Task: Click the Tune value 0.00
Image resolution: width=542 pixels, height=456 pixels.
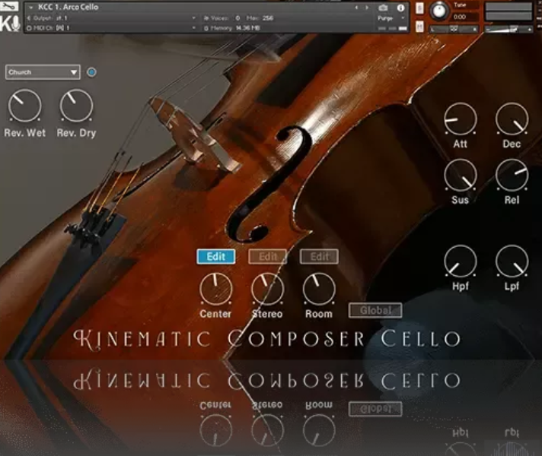Action: click(x=459, y=17)
